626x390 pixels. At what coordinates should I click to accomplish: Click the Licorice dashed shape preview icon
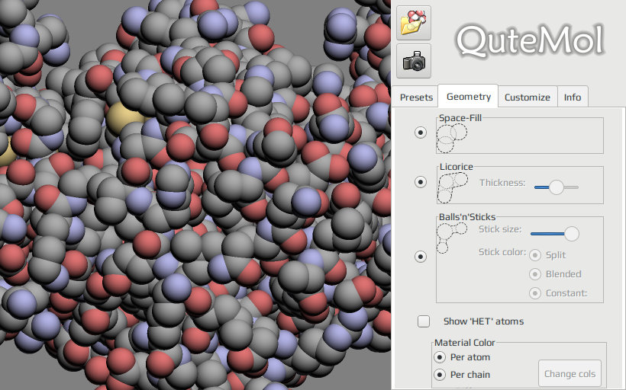453,187
